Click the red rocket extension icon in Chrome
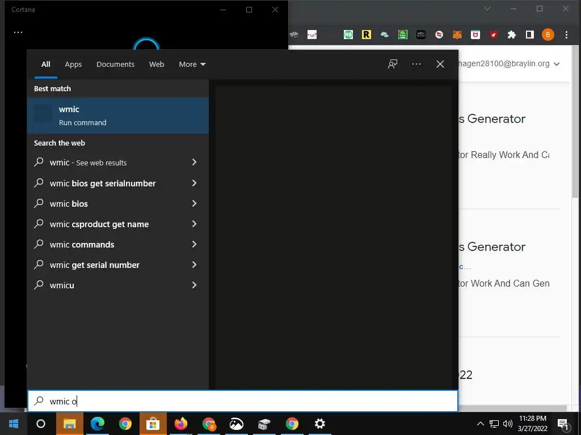581x435 pixels. [494, 35]
